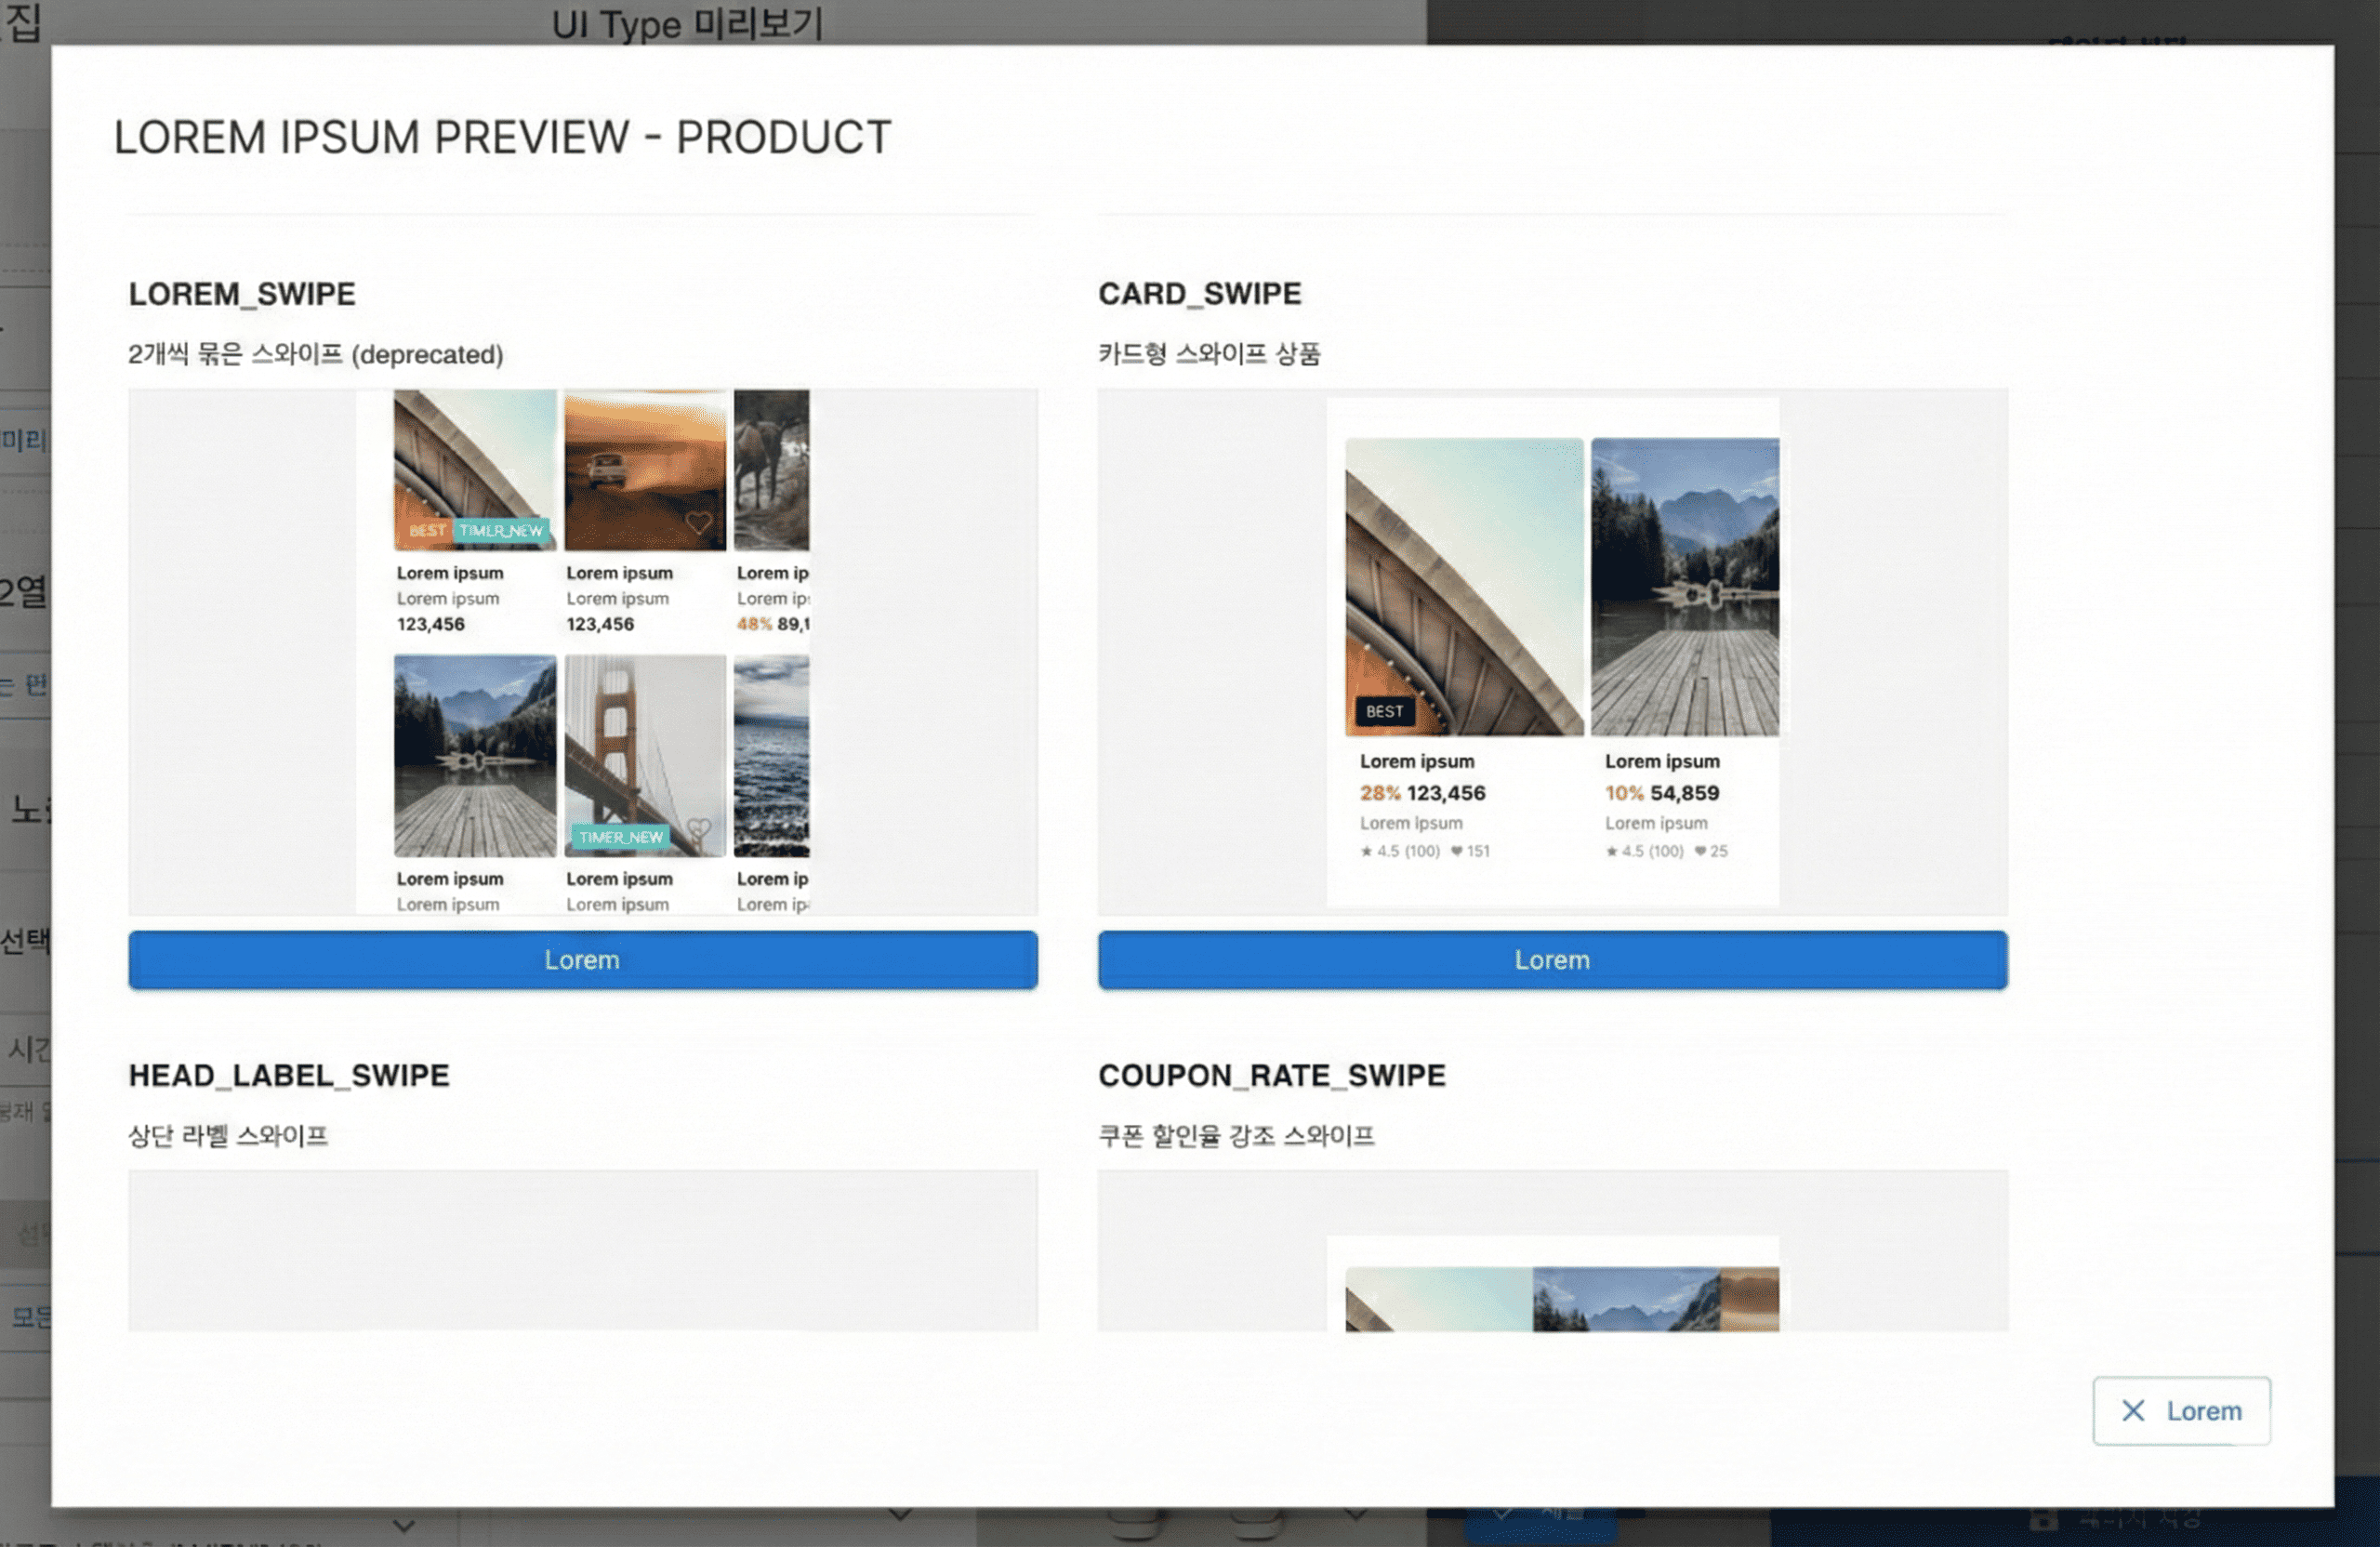The image size is (2380, 1547).
Task: Click the empty HEAD_LABEL_SWIPE preview area
Action: pyautogui.click(x=582, y=1250)
